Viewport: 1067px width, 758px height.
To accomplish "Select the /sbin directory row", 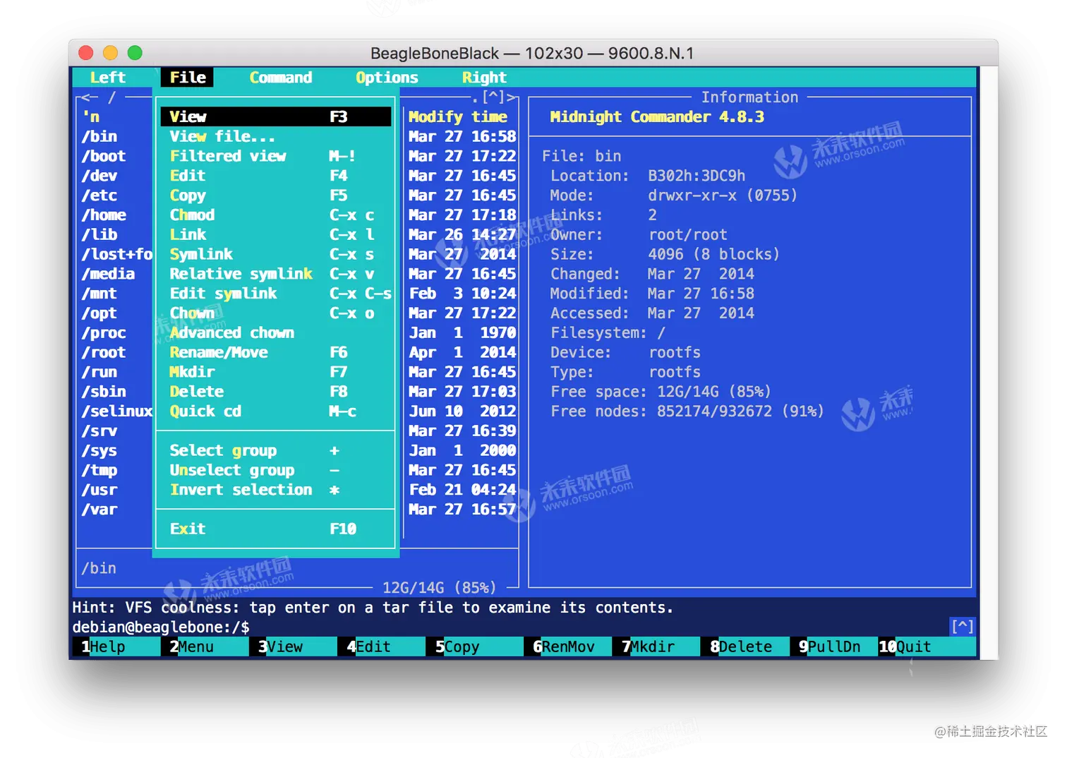I will (x=104, y=392).
